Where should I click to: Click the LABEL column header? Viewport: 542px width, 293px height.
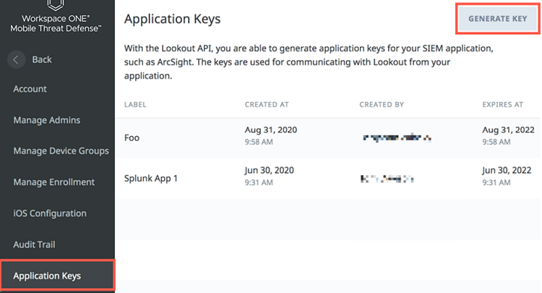click(135, 104)
